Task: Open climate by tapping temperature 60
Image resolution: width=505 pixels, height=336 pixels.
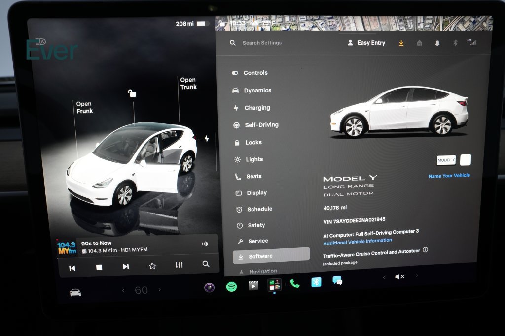Action: (141, 290)
